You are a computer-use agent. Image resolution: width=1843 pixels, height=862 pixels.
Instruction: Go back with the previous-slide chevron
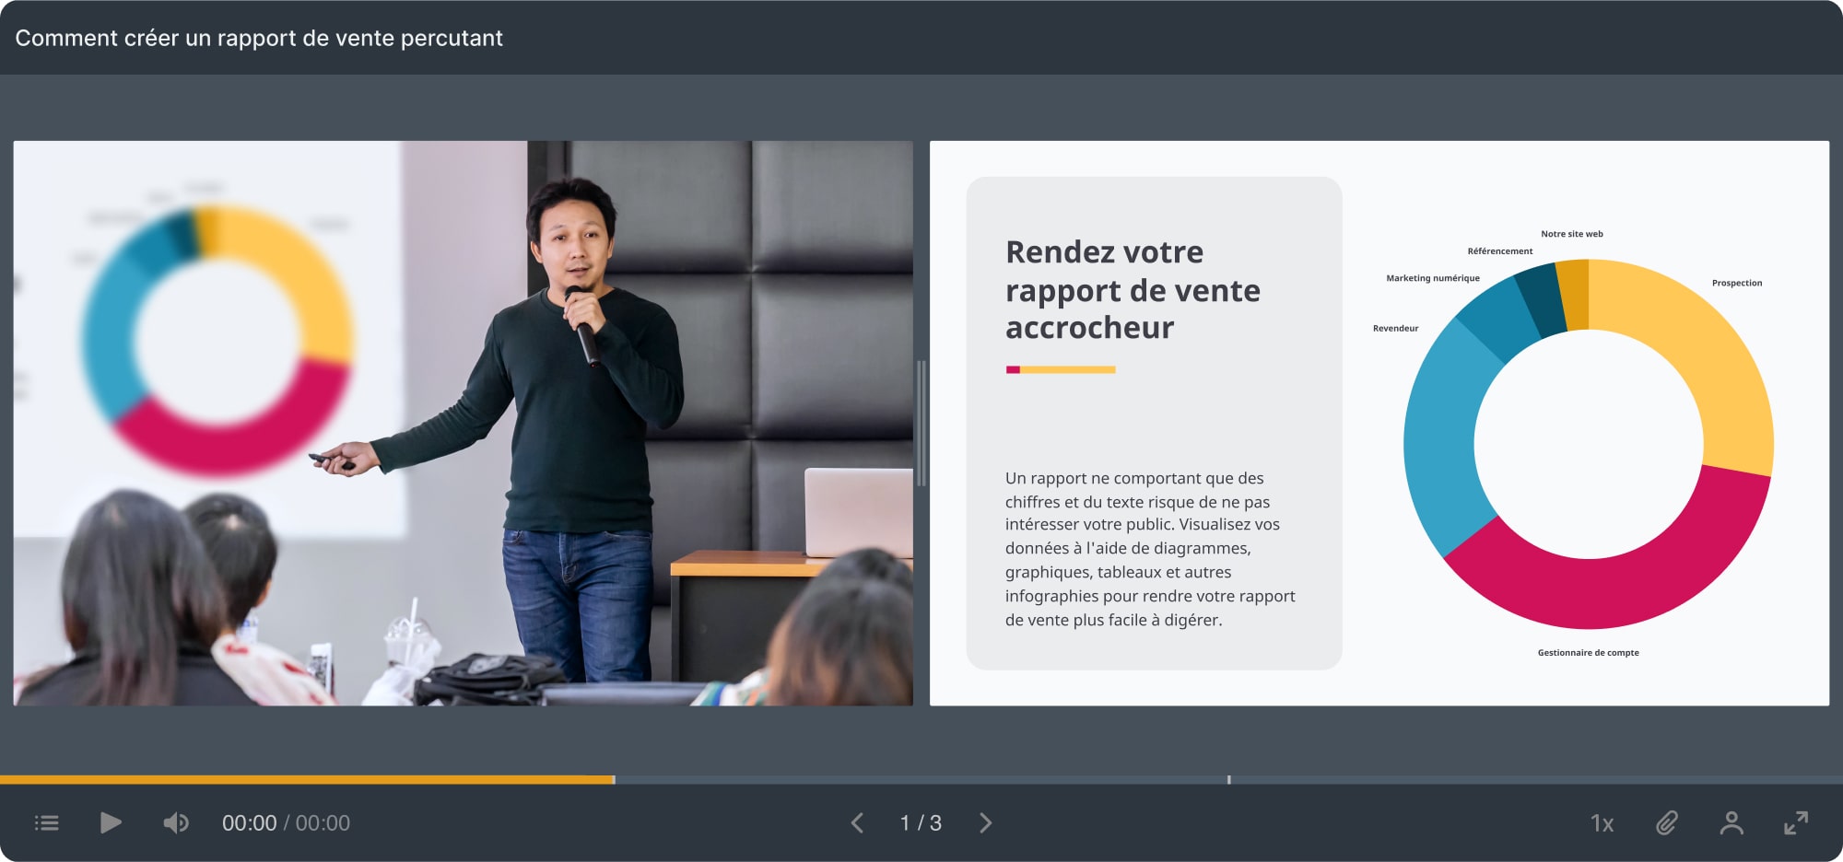coord(858,822)
